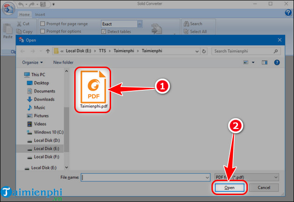Click the Solid Converter application logo button
This screenshot has width=294, height=202.
click(8, 8)
